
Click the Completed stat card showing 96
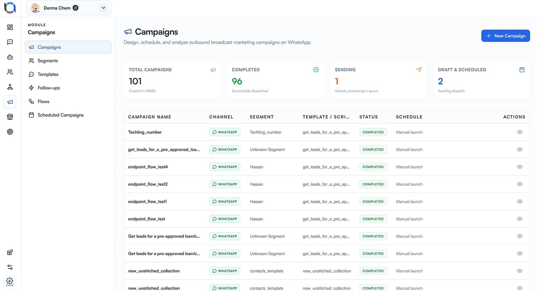click(x=275, y=80)
